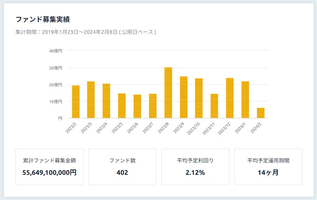Click the 2023/6 x-axis label
The width and height of the screenshot is (317, 200).
pyautogui.click(x=133, y=128)
